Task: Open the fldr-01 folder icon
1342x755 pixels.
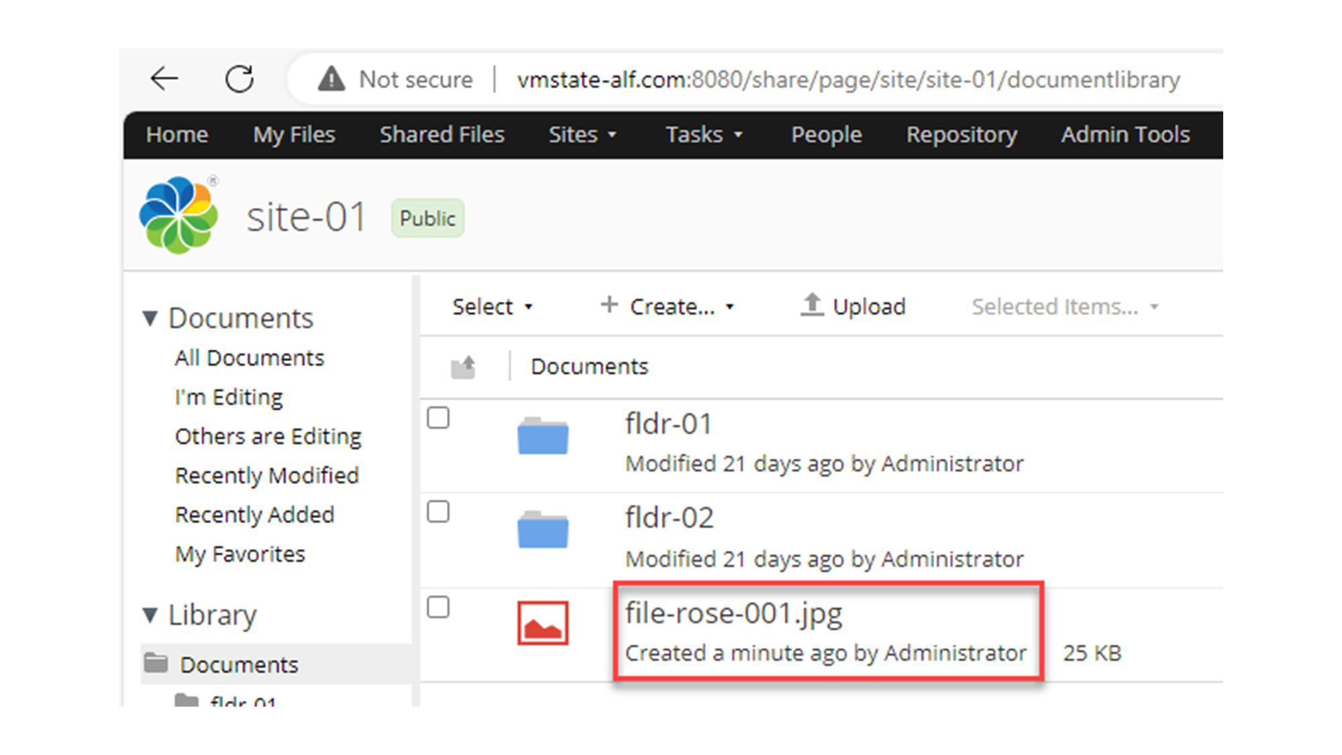Action: 544,436
